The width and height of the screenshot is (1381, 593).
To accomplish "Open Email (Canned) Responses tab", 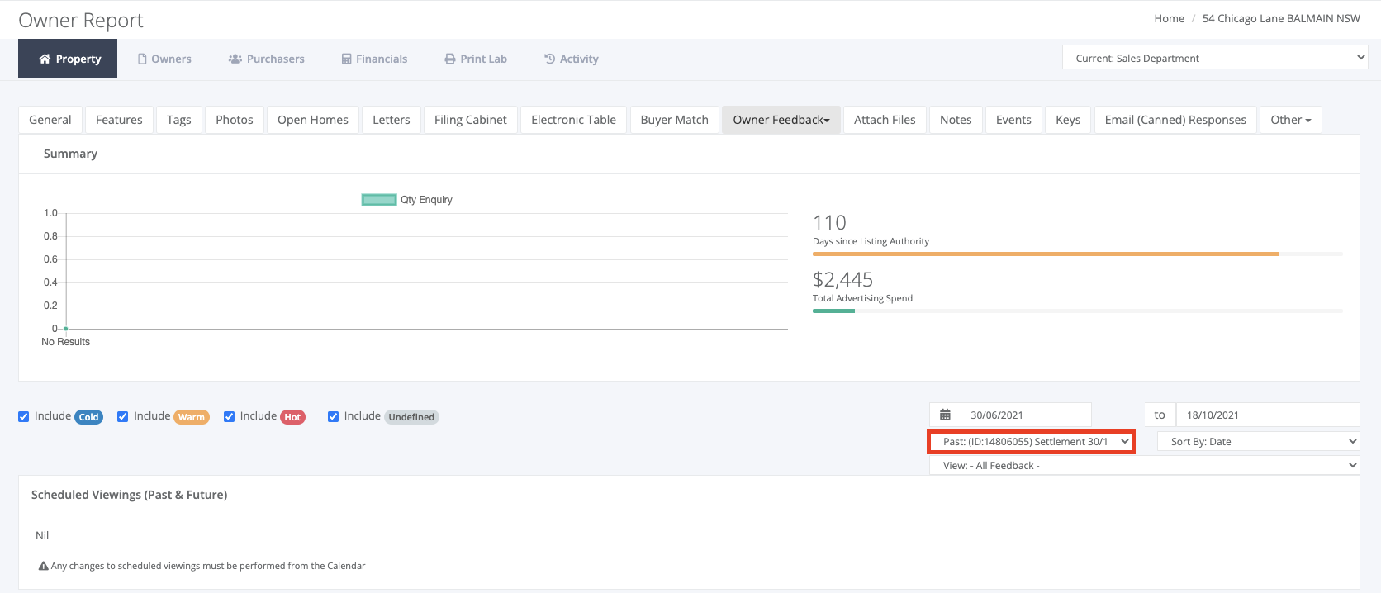I will point(1175,120).
